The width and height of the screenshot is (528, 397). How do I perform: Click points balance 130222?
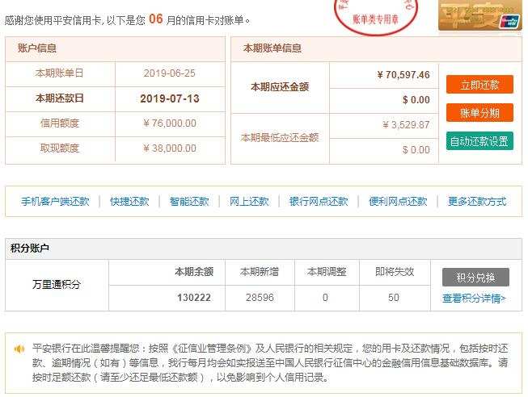point(194,298)
